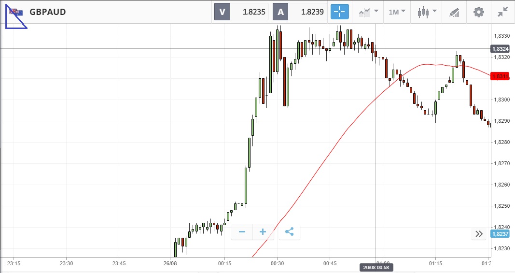Select the drawing tools pencil icon
Viewport: 515px width, 273px height.
tap(454, 13)
